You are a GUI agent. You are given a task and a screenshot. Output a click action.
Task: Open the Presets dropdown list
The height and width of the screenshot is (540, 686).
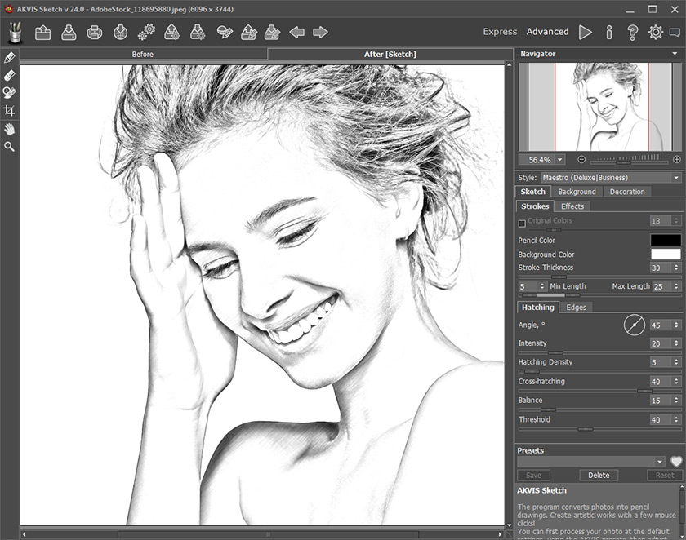point(660,462)
